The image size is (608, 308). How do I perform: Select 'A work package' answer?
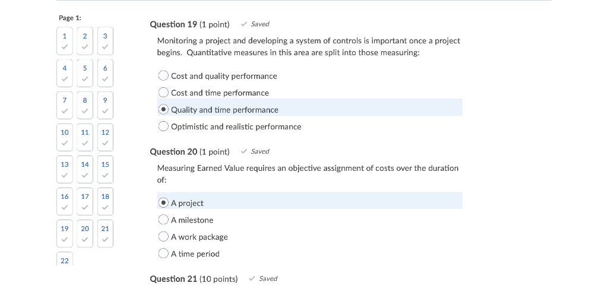[x=163, y=237]
